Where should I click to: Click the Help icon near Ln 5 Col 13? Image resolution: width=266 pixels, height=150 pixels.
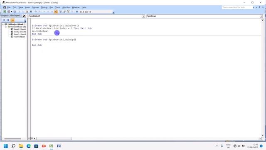77,12
